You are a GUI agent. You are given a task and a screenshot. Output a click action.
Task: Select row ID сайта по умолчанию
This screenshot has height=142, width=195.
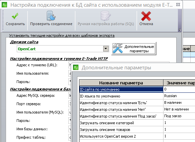click(x=121, y=89)
